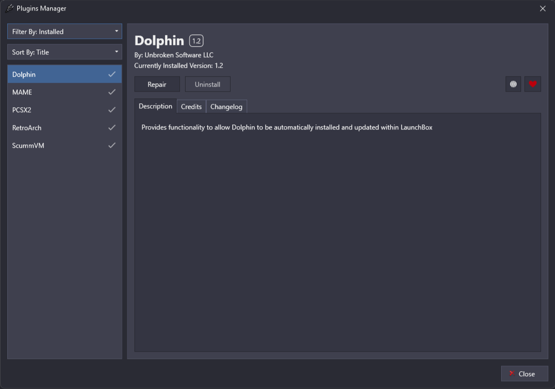The width and height of the screenshot is (555, 389).
Task: Select RetroArch in the plugin list
Action: pyautogui.click(x=65, y=128)
